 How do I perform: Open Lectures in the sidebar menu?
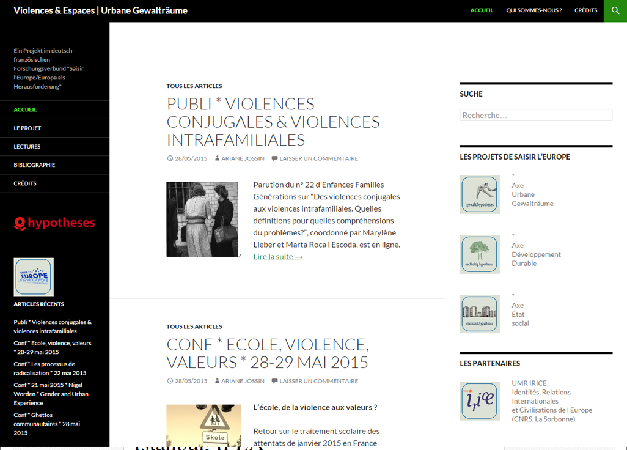click(27, 147)
